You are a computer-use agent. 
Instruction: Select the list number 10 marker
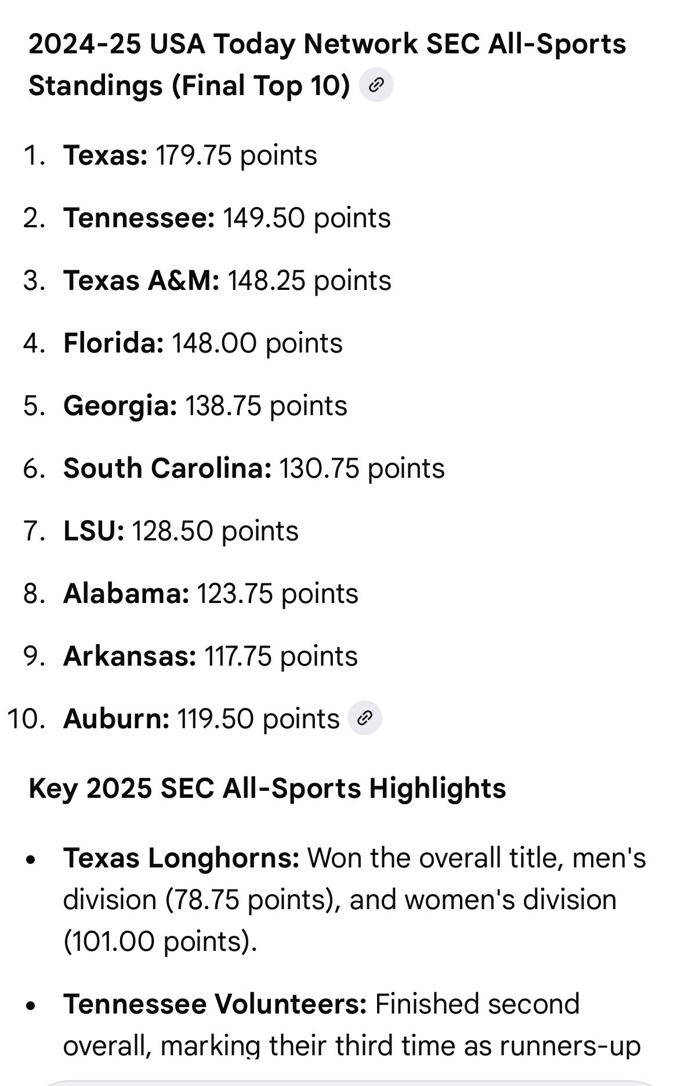pyautogui.click(x=26, y=719)
